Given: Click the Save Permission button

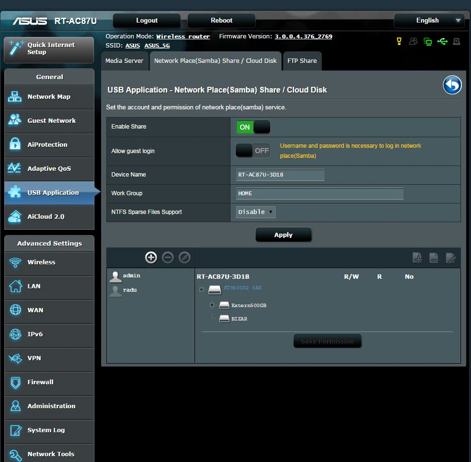Looking at the screenshot, I should click(x=327, y=341).
